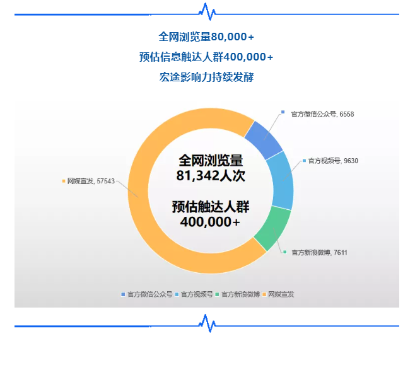Click legend text 网媒宣发
Screen dimensions: 415x375
(281, 294)
